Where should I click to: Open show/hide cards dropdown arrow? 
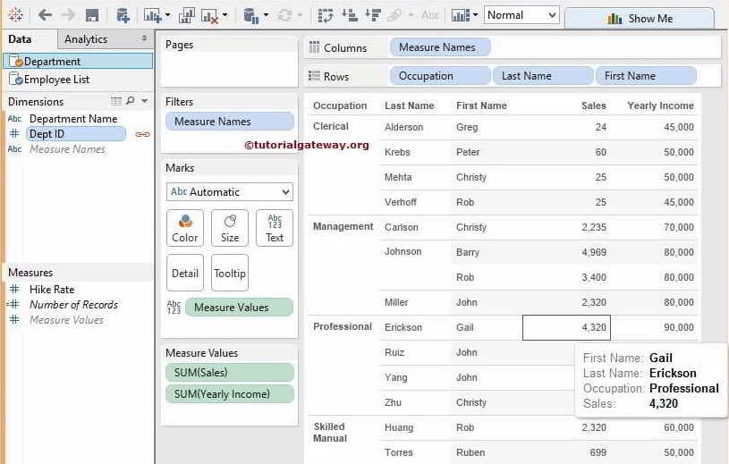476,15
